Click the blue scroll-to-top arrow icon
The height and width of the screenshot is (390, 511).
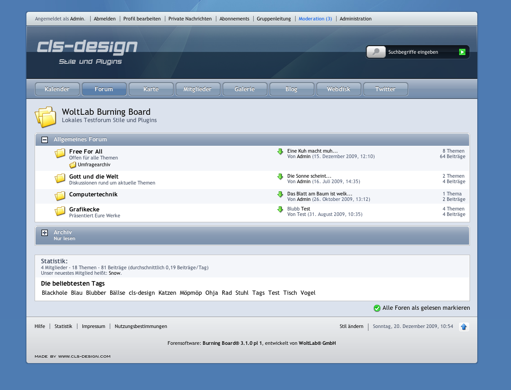(464, 327)
